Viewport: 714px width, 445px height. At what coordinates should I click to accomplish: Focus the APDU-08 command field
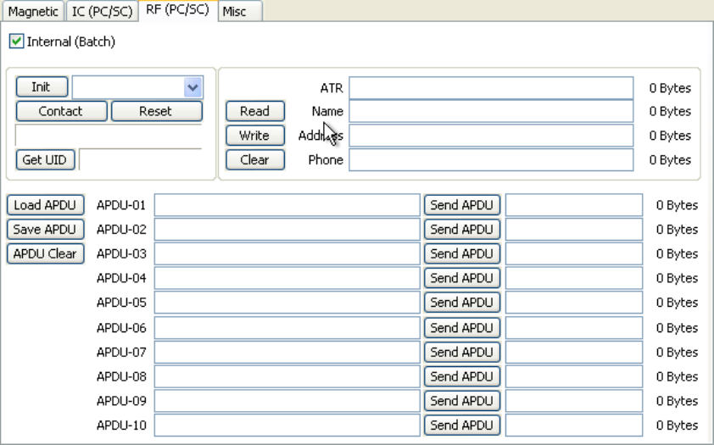tap(287, 376)
